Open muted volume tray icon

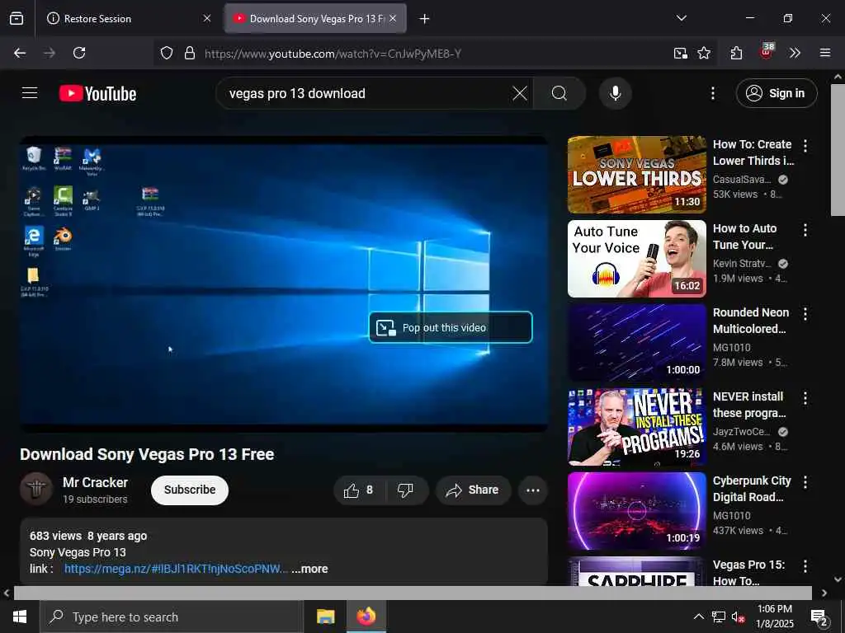[x=738, y=617]
